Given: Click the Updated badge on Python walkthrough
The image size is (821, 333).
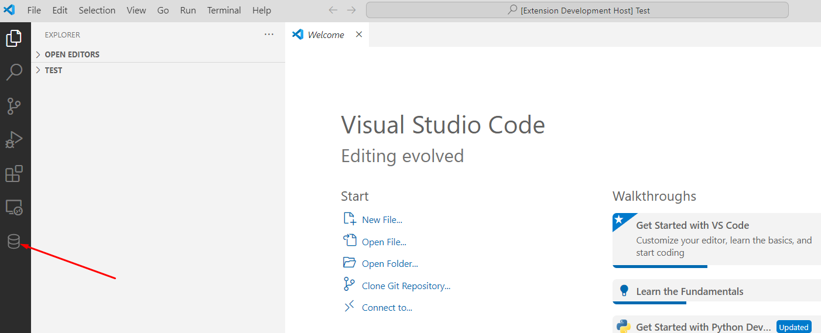Looking at the screenshot, I should click(793, 327).
